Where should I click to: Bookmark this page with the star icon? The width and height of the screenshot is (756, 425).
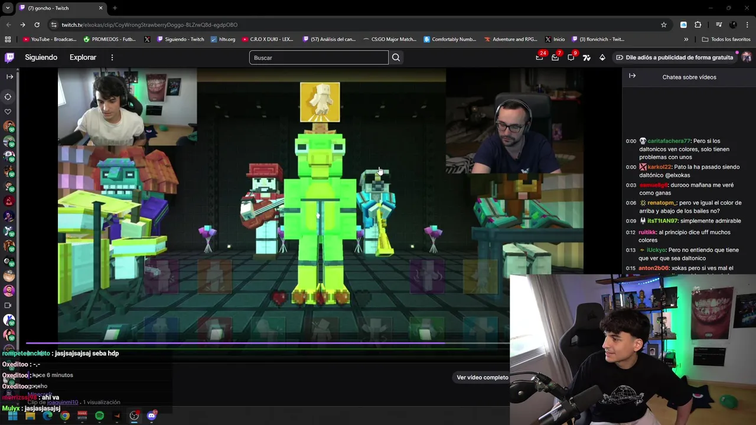[x=664, y=25]
